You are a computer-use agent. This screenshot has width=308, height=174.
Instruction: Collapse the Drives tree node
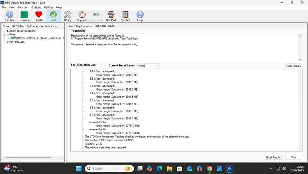(x=4, y=35)
